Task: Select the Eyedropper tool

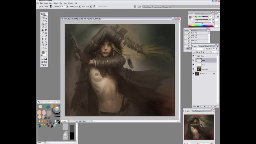Action: click(x=46, y=45)
